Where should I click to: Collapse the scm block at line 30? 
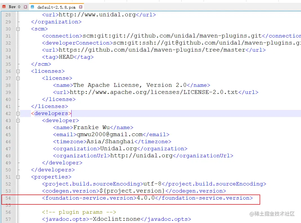[x=18, y=29]
